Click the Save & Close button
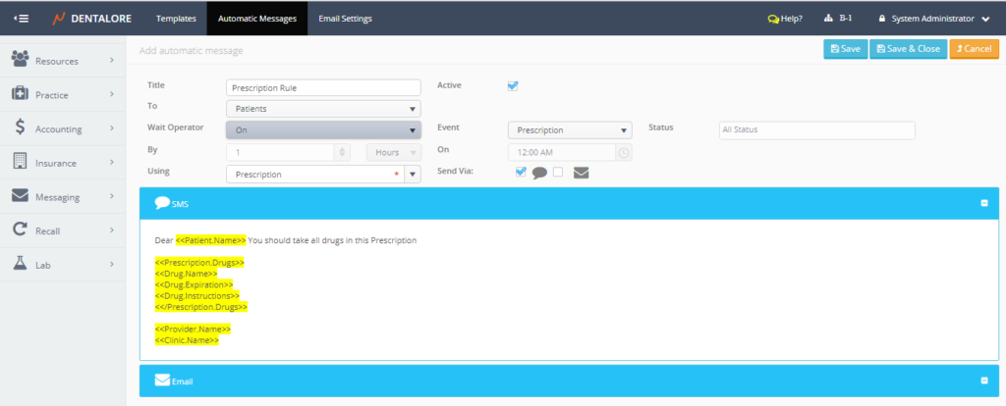 [907, 48]
